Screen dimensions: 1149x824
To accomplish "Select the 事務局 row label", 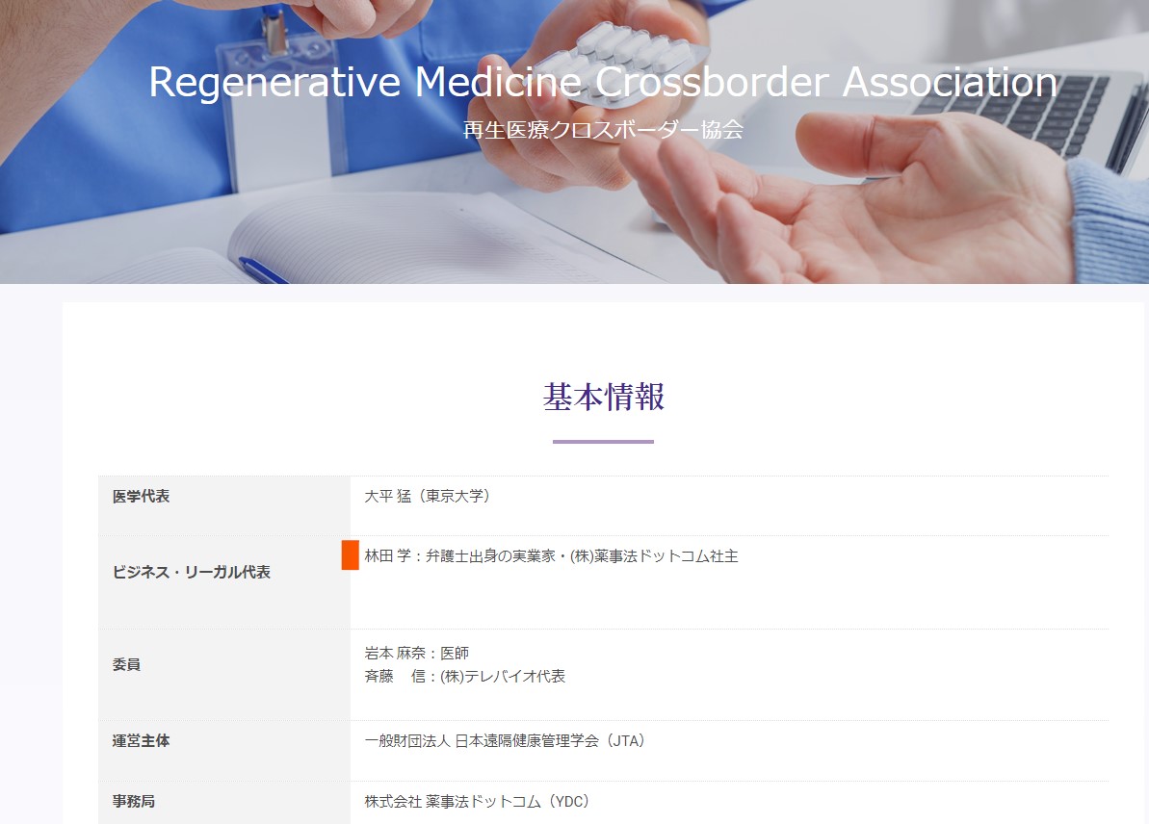I will [133, 801].
